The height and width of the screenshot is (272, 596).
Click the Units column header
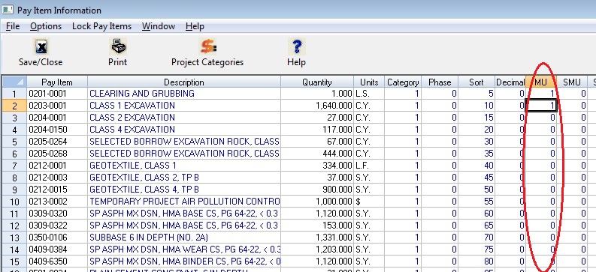click(369, 82)
